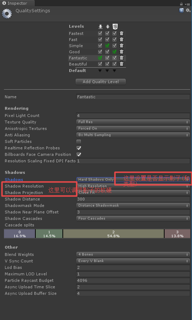Click the Resolution Scaling Fixed DPI field

(133, 161)
